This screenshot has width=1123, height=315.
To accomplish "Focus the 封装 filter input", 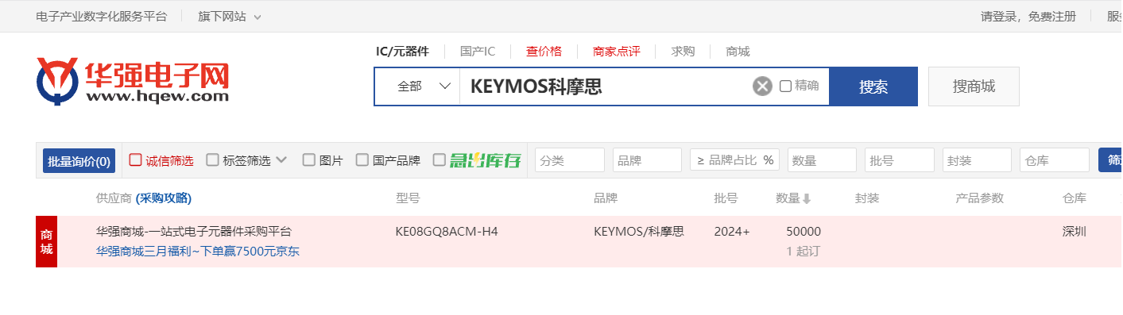I will click(977, 160).
